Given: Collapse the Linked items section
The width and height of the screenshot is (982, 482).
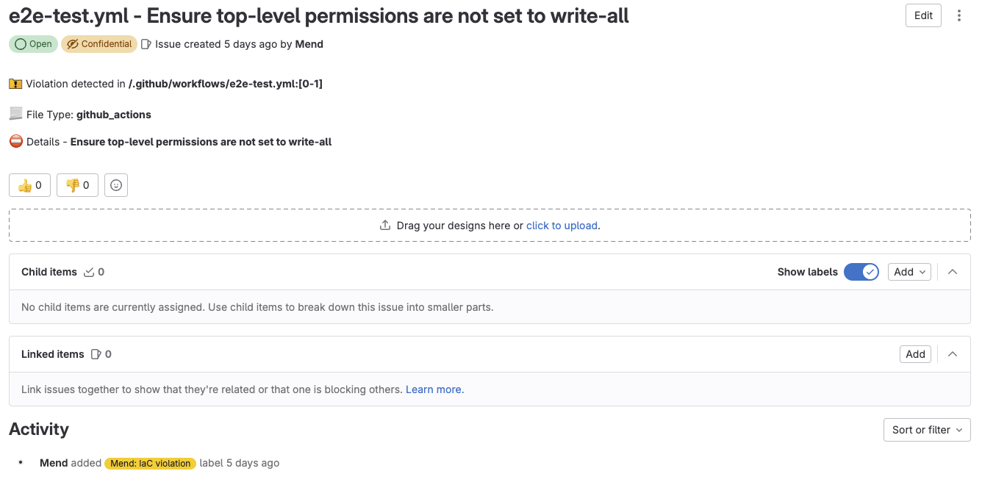Looking at the screenshot, I should click(953, 353).
